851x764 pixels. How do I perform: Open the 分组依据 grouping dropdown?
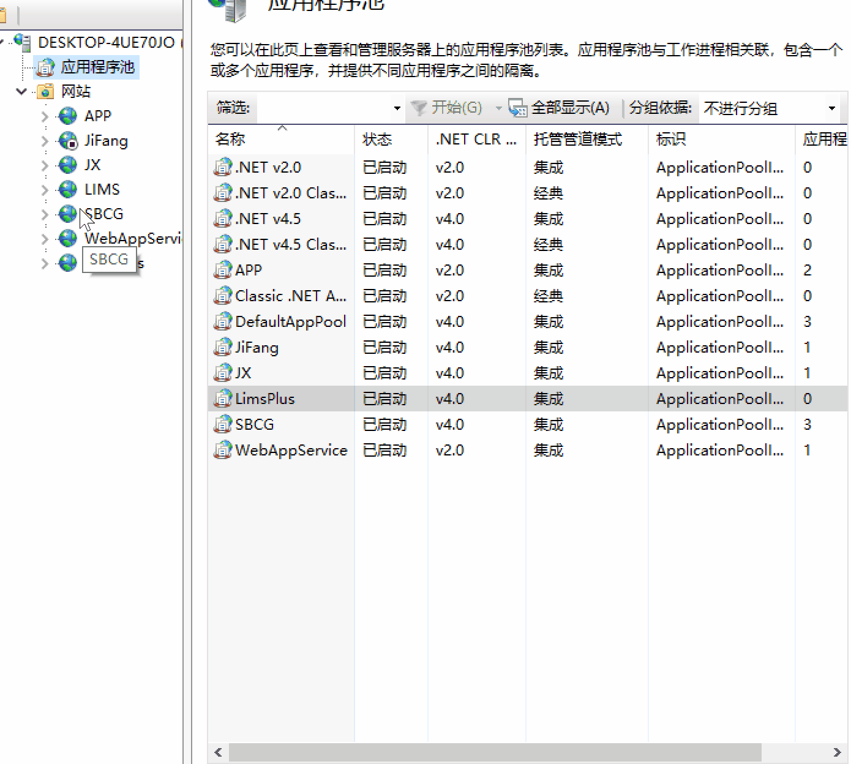pyautogui.click(x=831, y=108)
